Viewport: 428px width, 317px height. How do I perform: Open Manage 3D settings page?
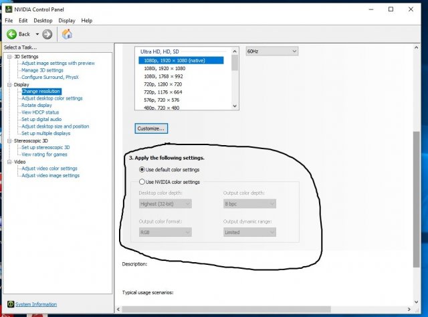[x=42, y=70]
